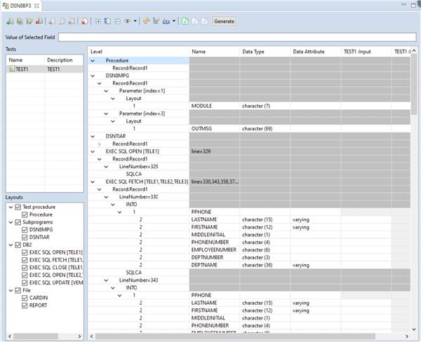Click the red X delete toolbar icon

[x=84, y=21]
